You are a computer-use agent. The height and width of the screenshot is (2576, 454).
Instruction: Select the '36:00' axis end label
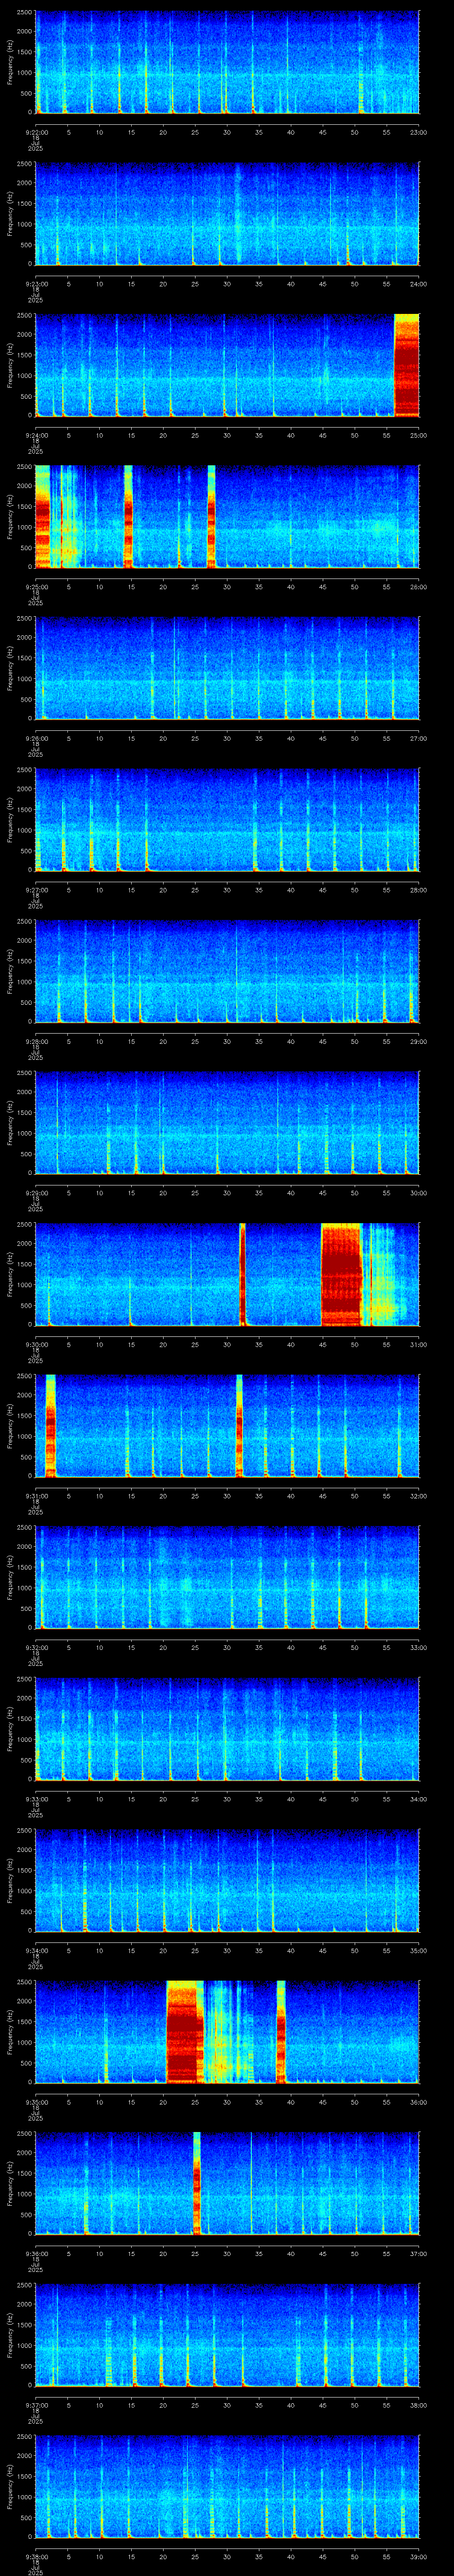pos(419,2102)
